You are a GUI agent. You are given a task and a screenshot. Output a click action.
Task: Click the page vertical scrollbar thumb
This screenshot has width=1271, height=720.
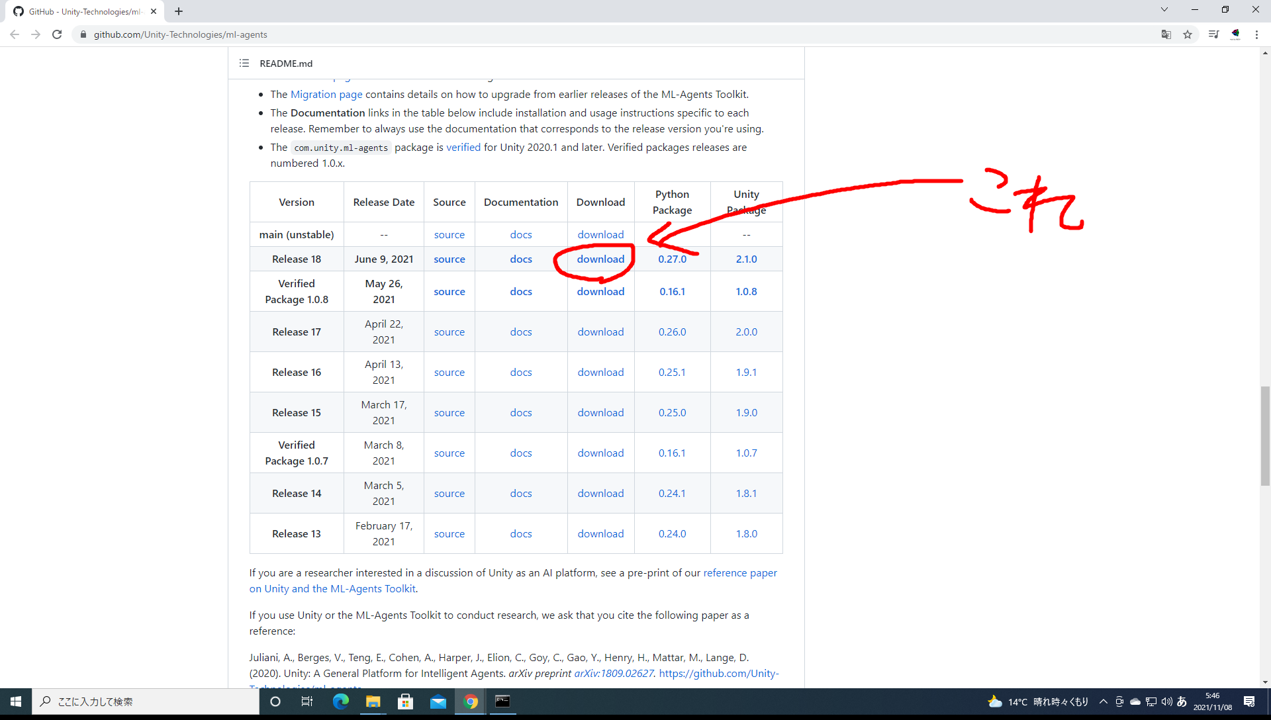pyautogui.click(x=1265, y=435)
